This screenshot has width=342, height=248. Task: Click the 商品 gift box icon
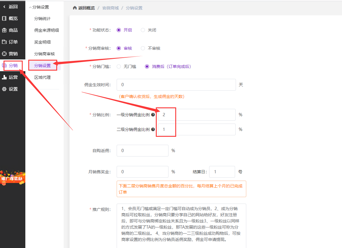(x=4, y=30)
